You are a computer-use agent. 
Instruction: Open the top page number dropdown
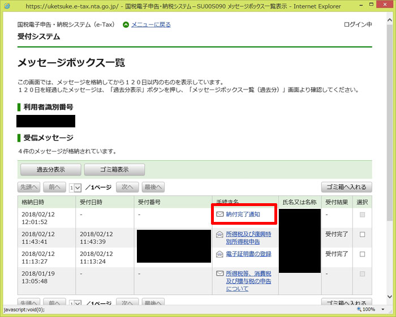tap(75, 187)
